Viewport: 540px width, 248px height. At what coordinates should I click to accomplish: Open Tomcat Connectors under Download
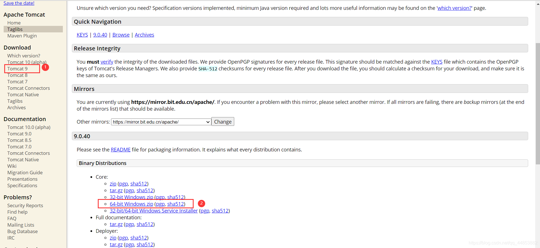(x=28, y=88)
